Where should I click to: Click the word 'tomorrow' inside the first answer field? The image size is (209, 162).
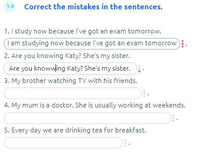tap(161, 43)
